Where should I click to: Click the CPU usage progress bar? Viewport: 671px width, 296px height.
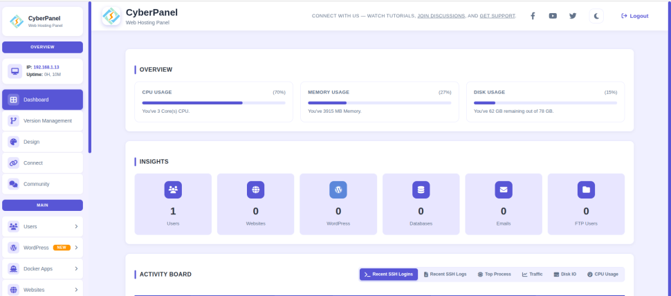point(214,102)
